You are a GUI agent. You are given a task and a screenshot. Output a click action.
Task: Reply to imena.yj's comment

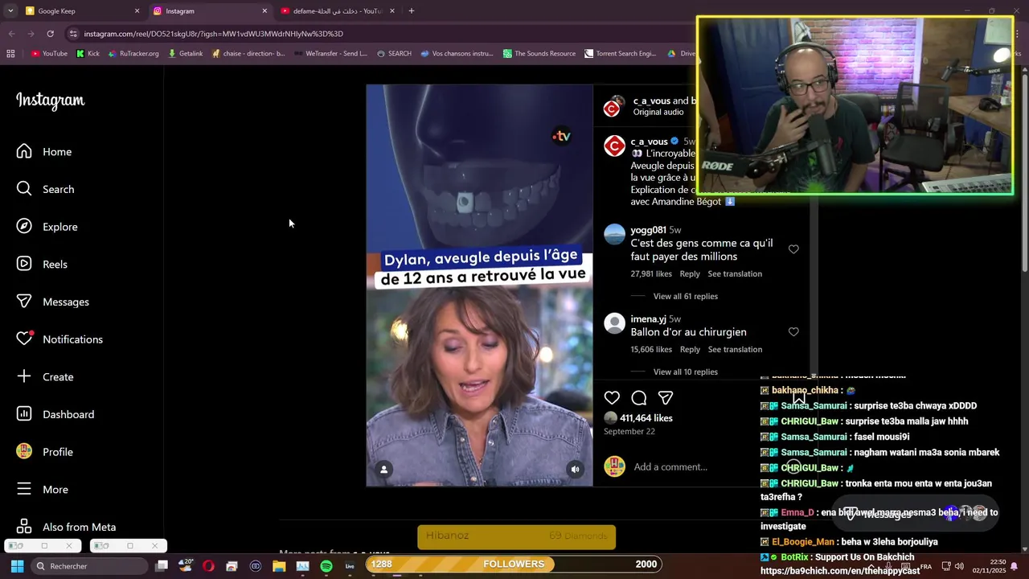690,350
